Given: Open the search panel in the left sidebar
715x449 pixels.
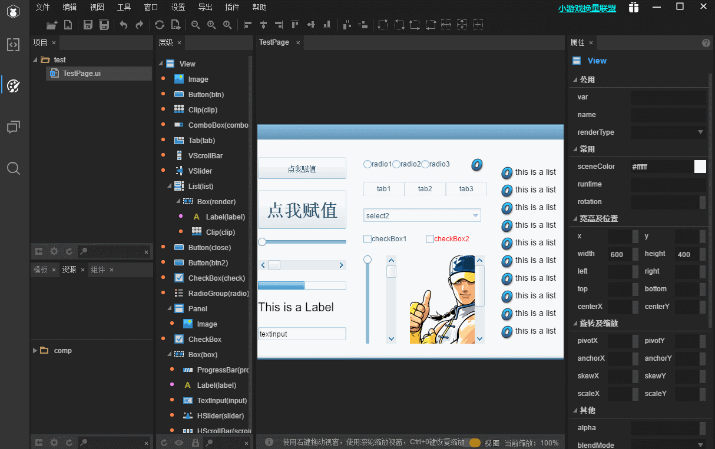Looking at the screenshot, I should (14, 169).
